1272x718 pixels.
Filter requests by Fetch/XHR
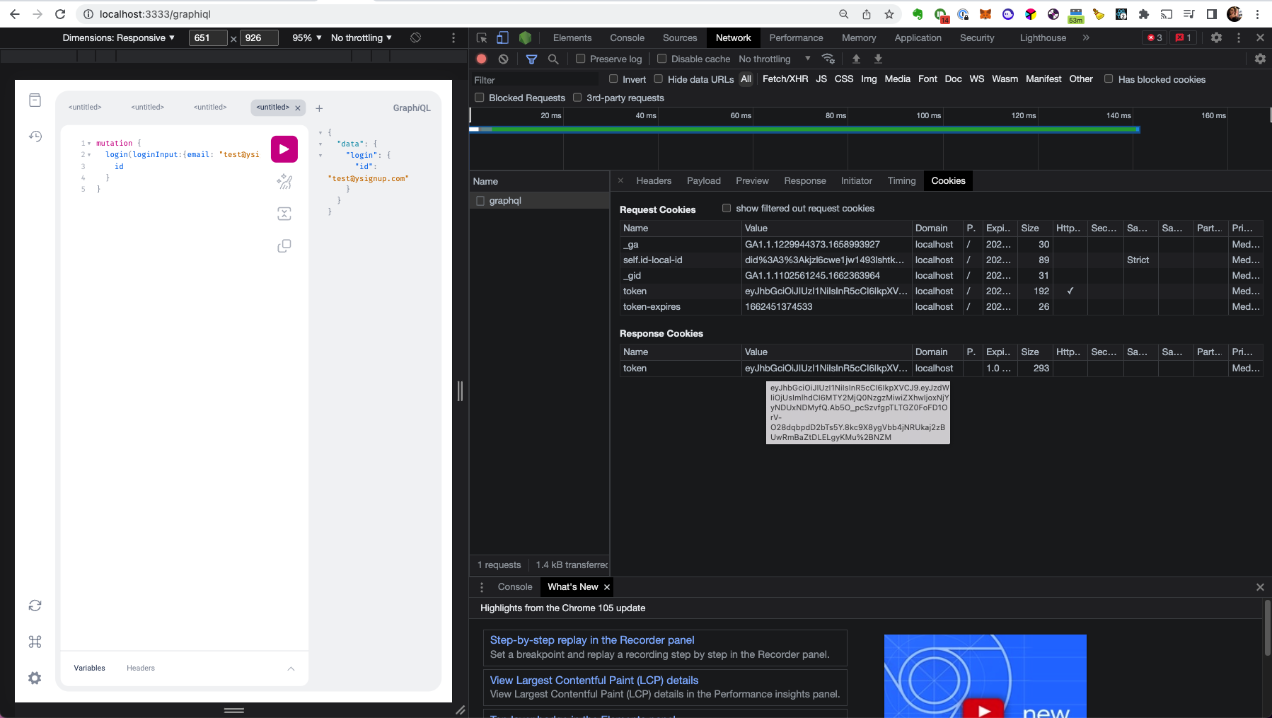(785, 79)
